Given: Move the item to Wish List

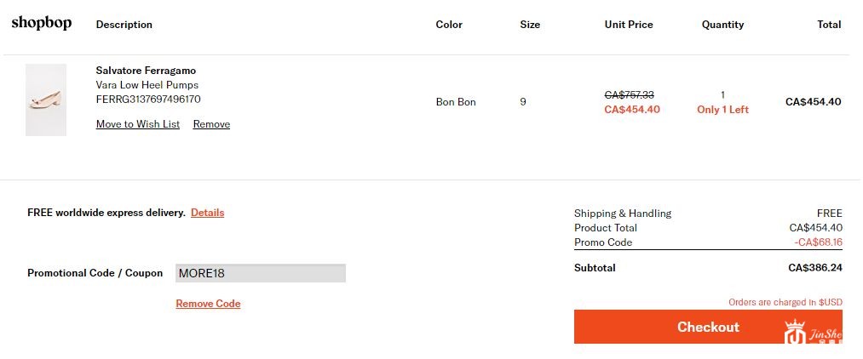Looking at the screenshot, I should [138, 124].
